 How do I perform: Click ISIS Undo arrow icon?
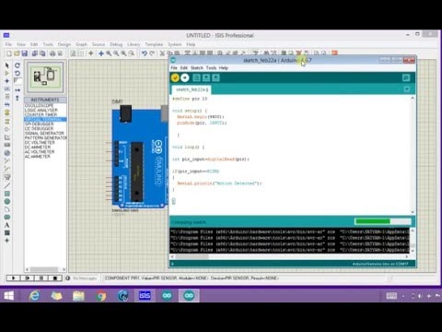[145, 53]
